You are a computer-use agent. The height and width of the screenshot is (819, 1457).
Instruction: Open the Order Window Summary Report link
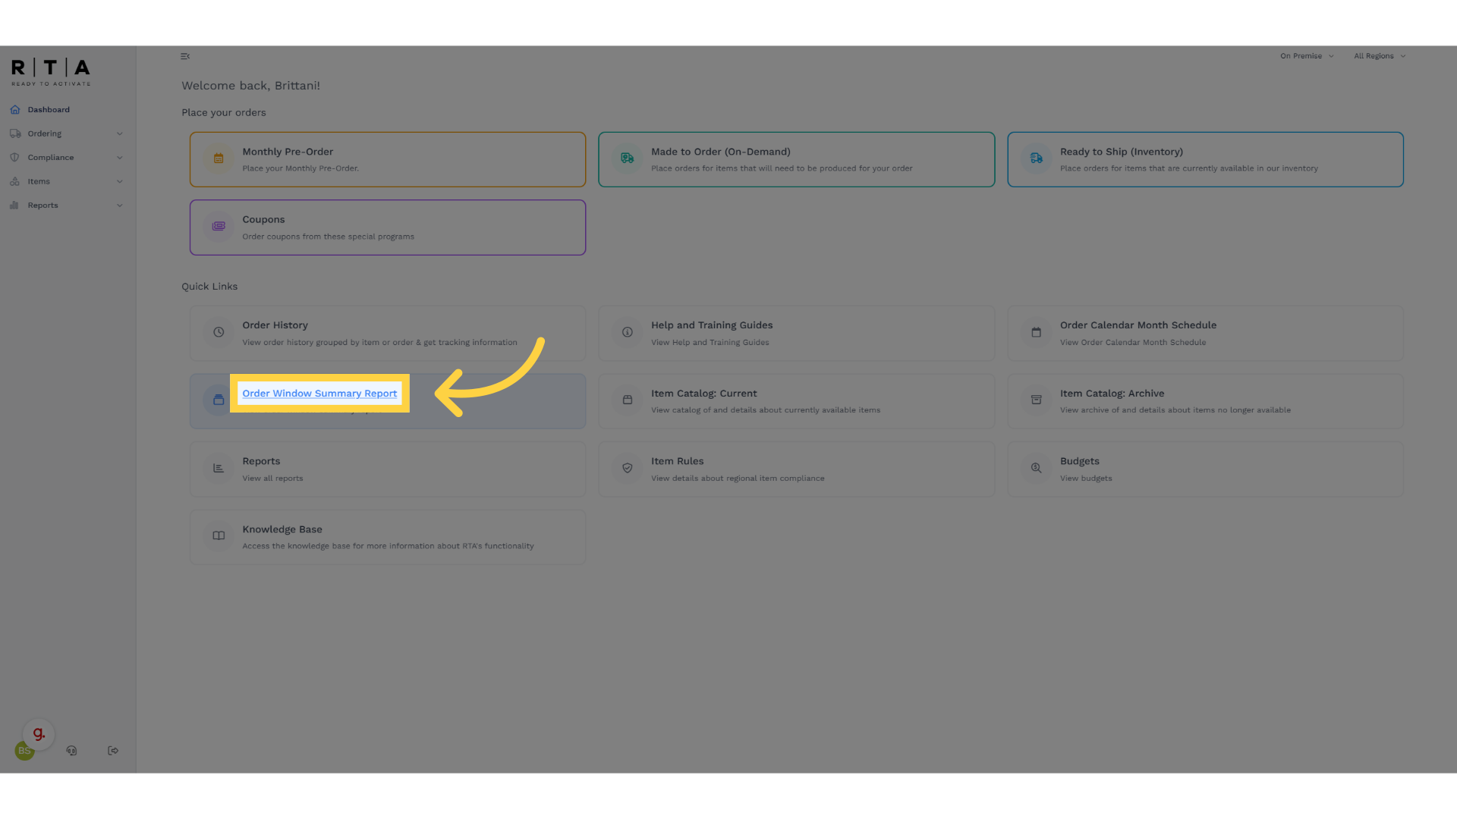[x=319, y=394]
